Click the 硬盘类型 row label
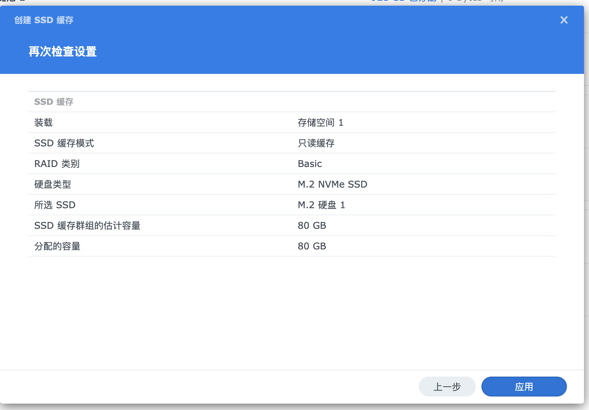Viewport: 589px width, 410px height. (53, 184)
